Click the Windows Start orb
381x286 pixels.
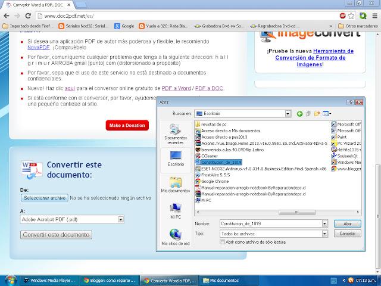[10, 281]
